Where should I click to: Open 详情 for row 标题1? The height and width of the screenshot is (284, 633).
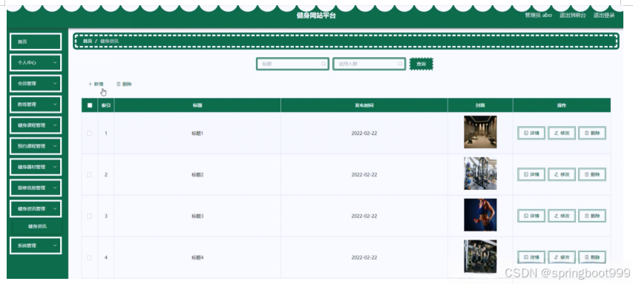point(531,133)
